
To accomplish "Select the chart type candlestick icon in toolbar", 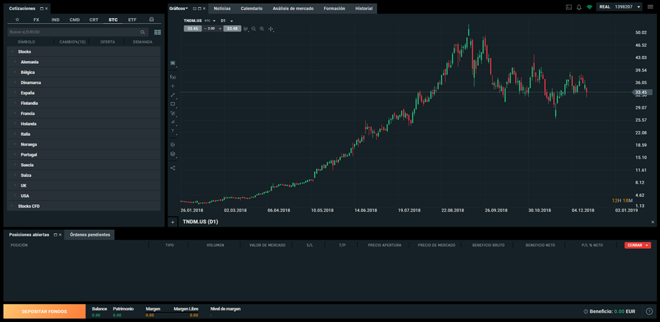I will click(246, 29).
